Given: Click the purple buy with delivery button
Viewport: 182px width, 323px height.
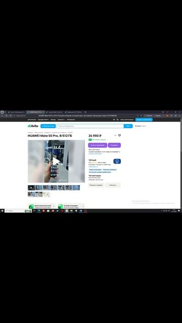Looking at the screenshot, I should 98,145.
